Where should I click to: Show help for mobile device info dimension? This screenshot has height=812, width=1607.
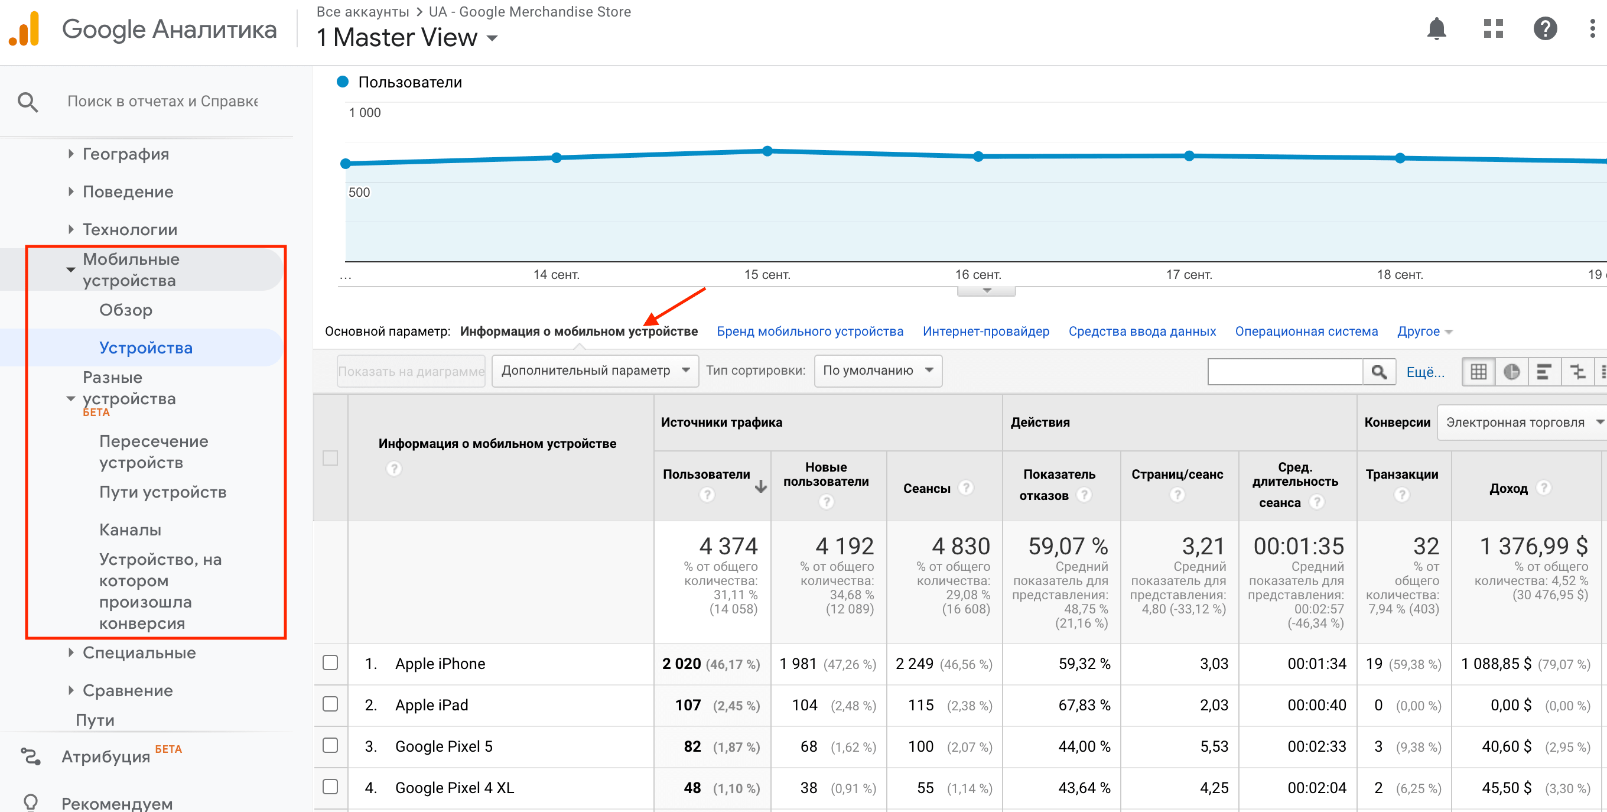[393, 468]
